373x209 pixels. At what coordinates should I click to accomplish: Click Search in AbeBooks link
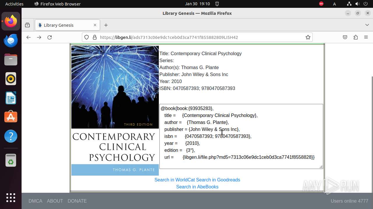197,187
